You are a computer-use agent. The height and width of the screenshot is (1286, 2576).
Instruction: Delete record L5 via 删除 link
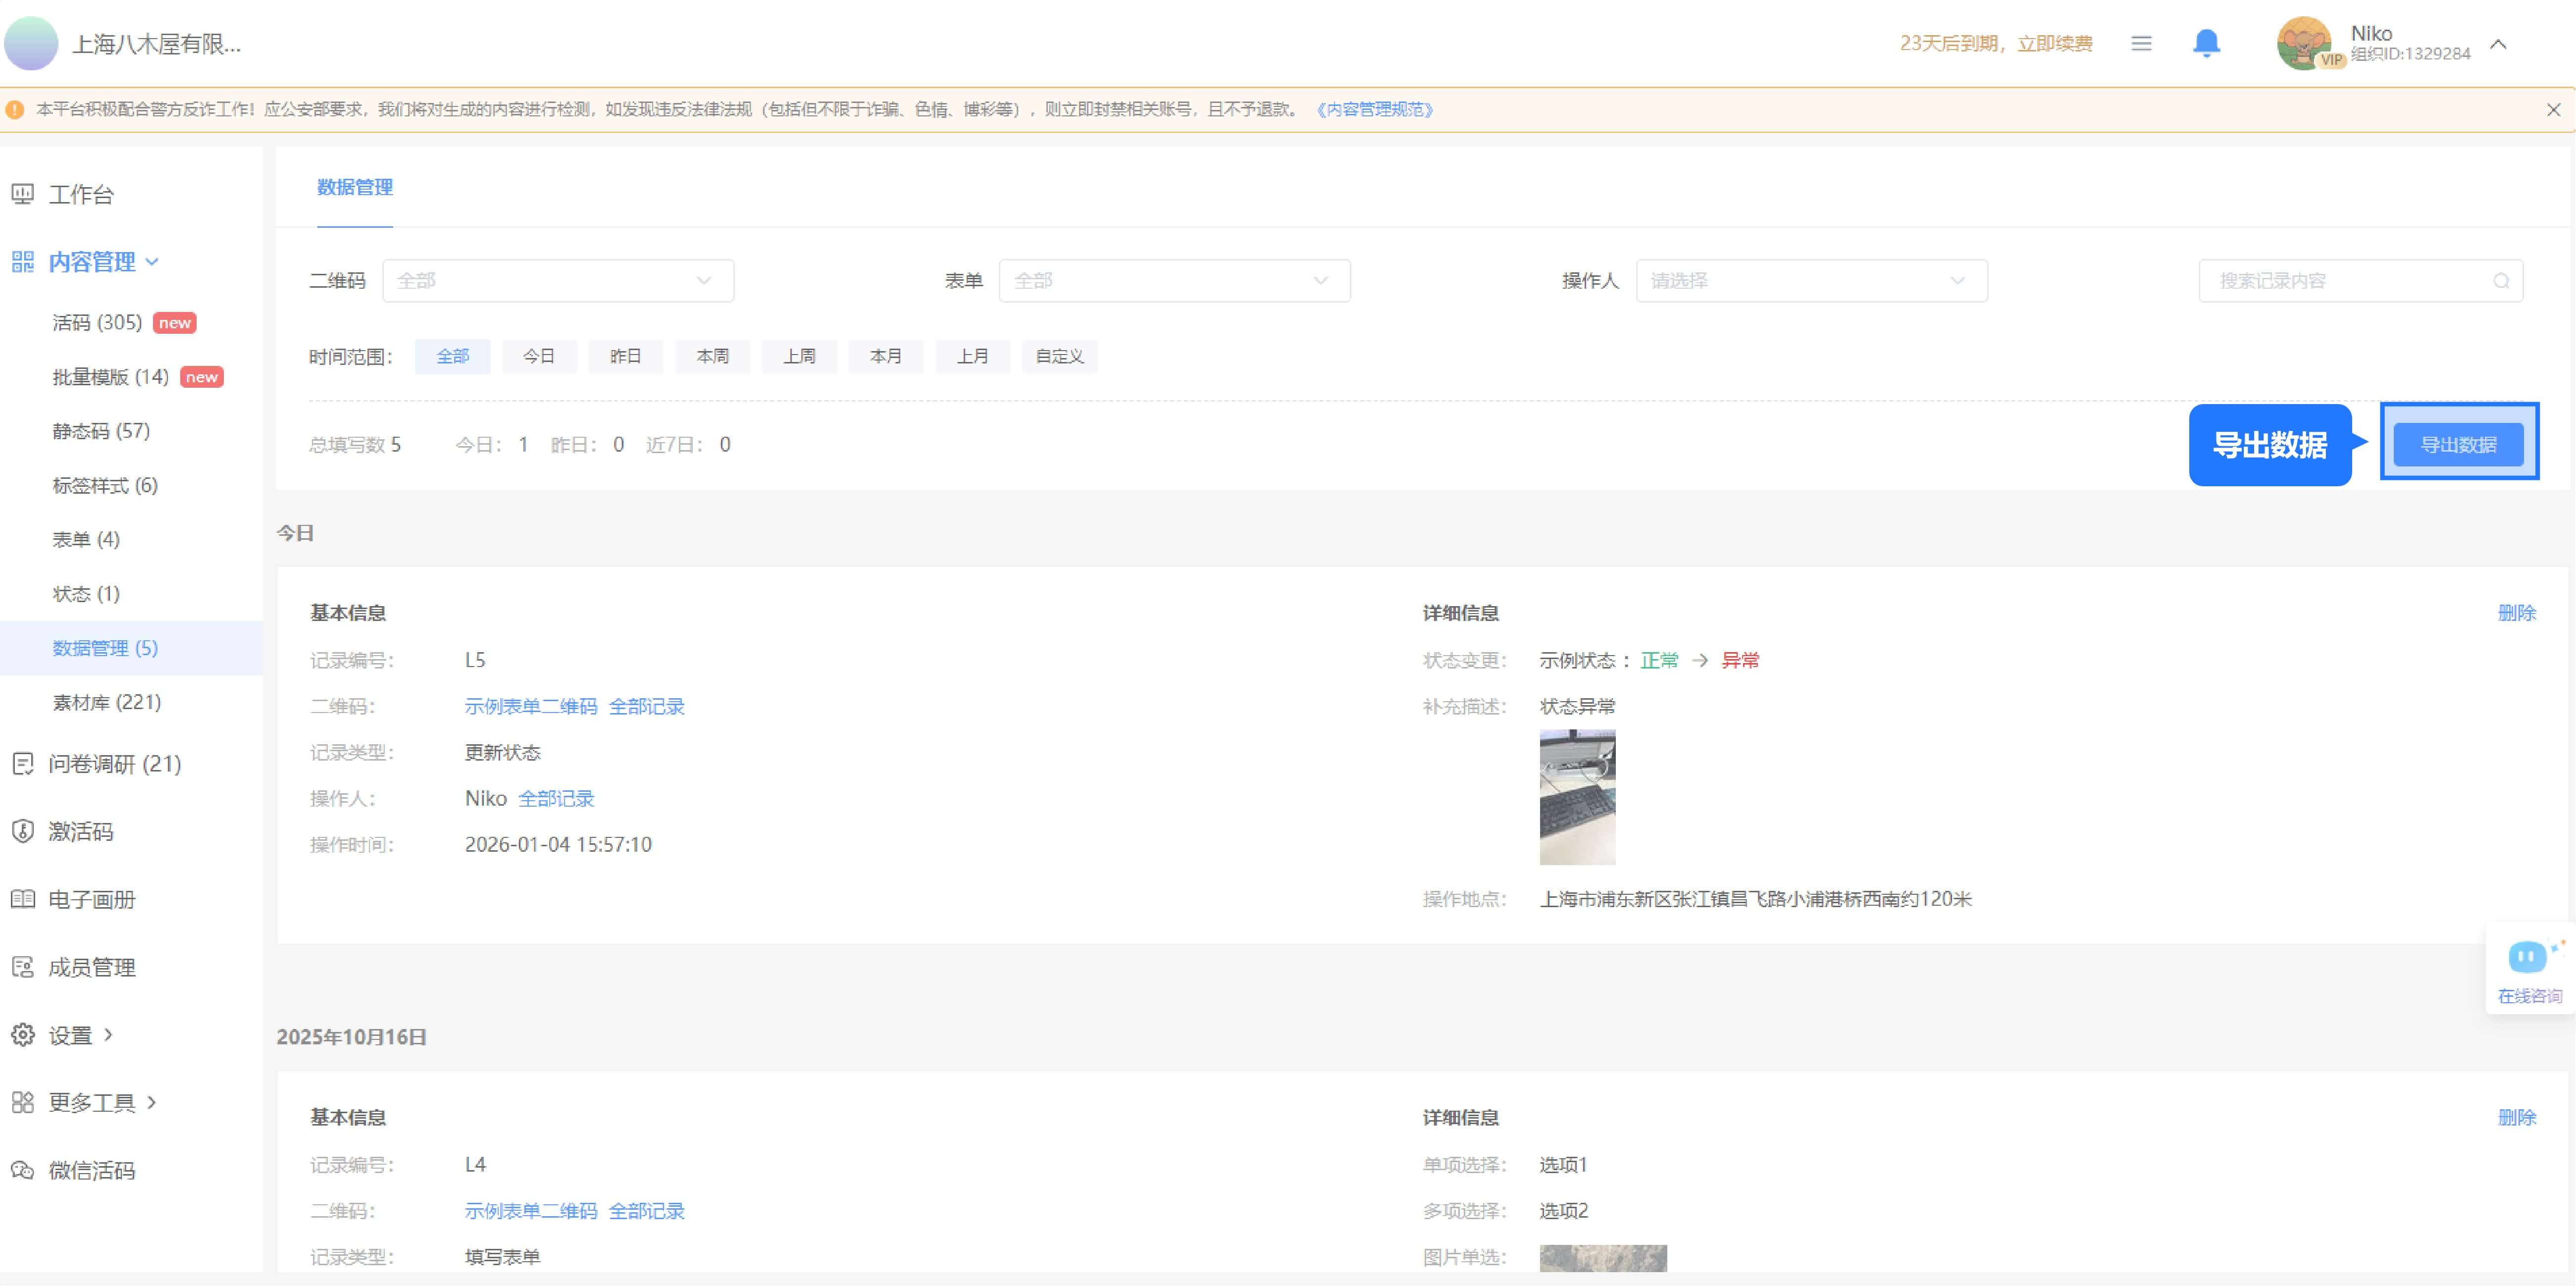click(2516, 613)
